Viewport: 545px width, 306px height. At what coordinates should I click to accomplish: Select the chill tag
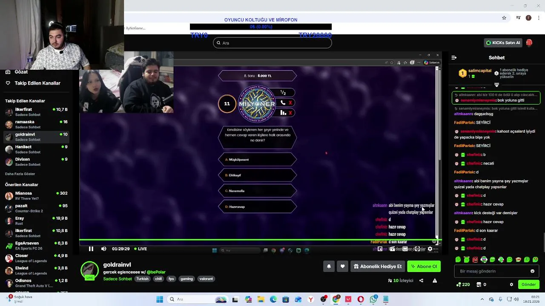[158, 279]
